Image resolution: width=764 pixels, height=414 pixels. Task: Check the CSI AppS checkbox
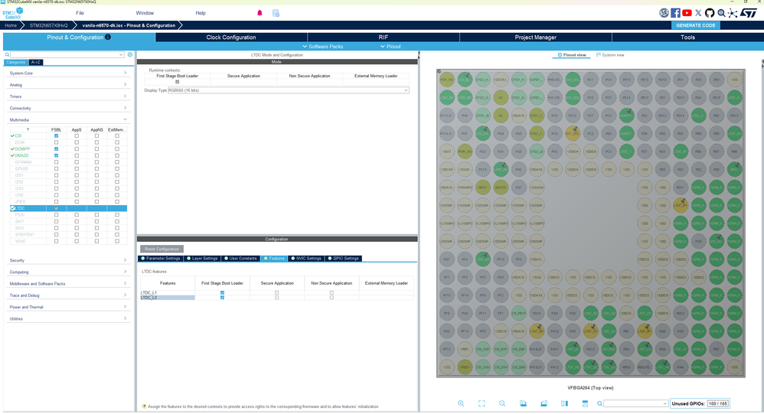pos(77,136)
